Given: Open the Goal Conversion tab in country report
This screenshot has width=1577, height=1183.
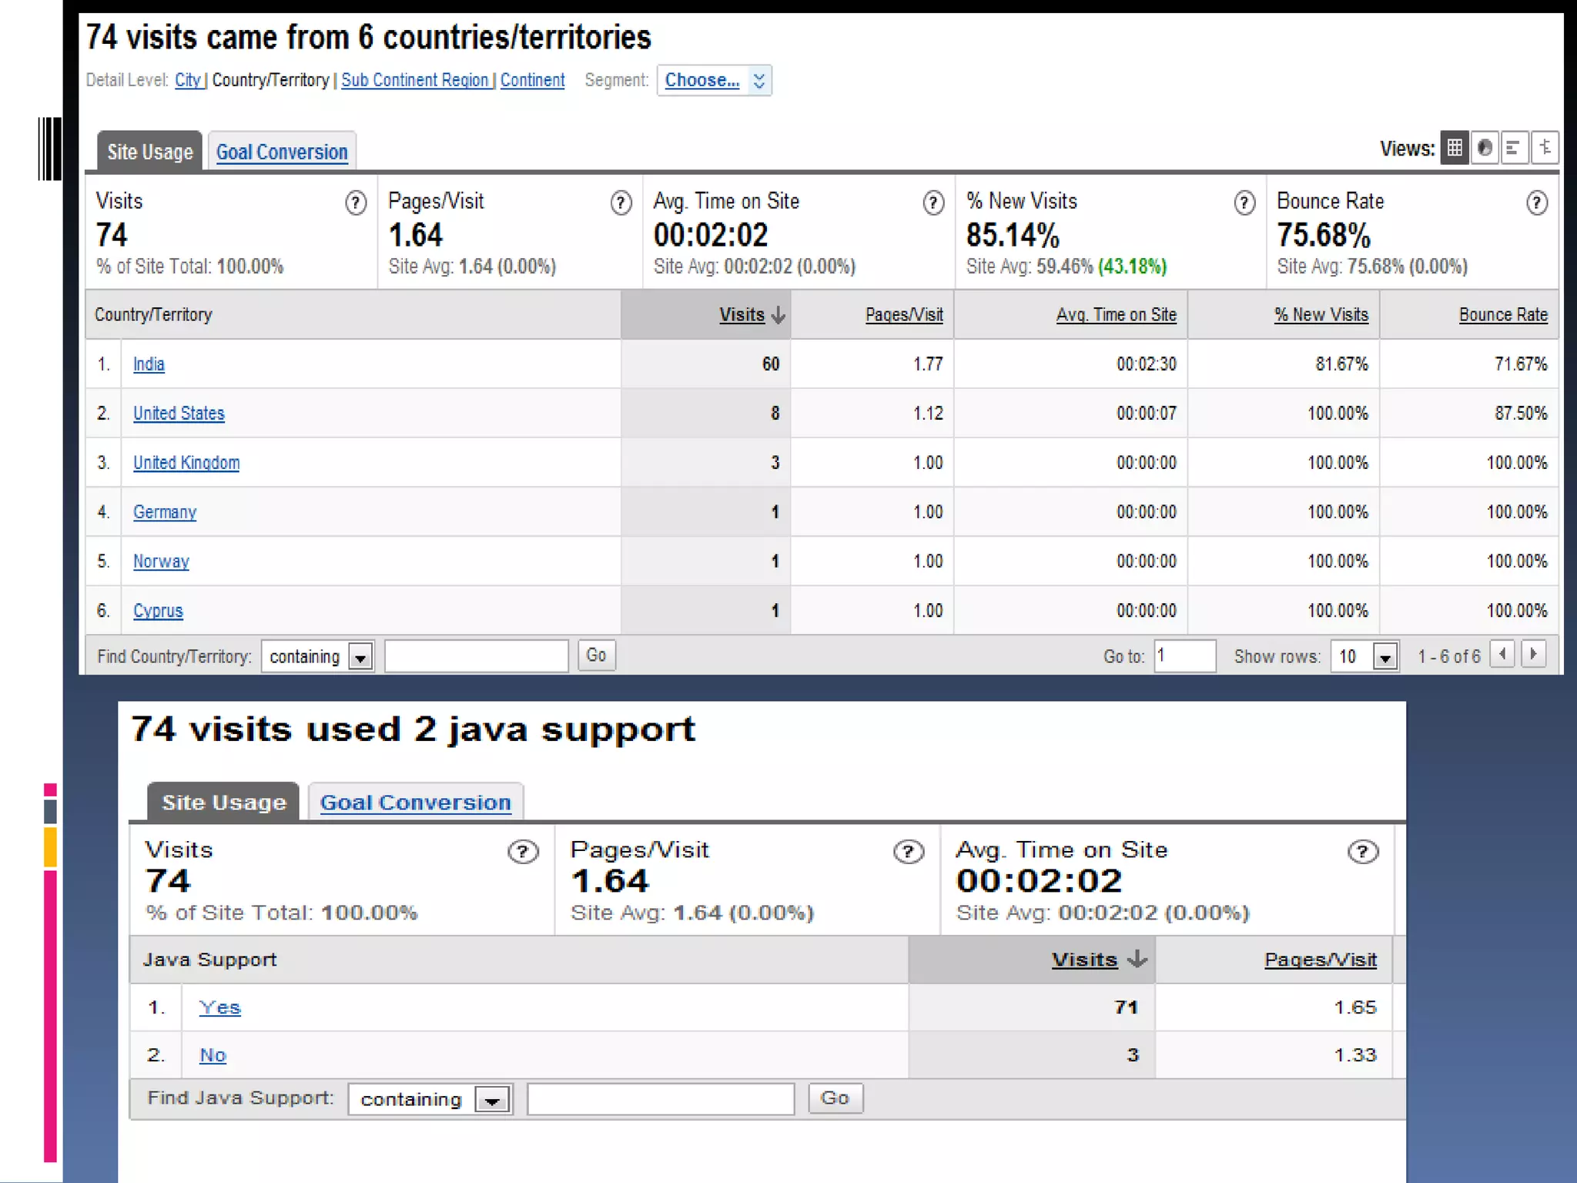Looking at the screenshot, I should coord(282,152).
